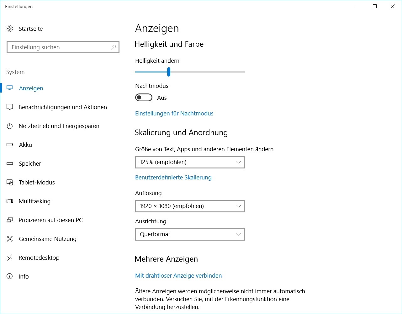Click Benutzerdefinierte Skalierung link
The image size is (402, 314).
[x=173, y=178]
